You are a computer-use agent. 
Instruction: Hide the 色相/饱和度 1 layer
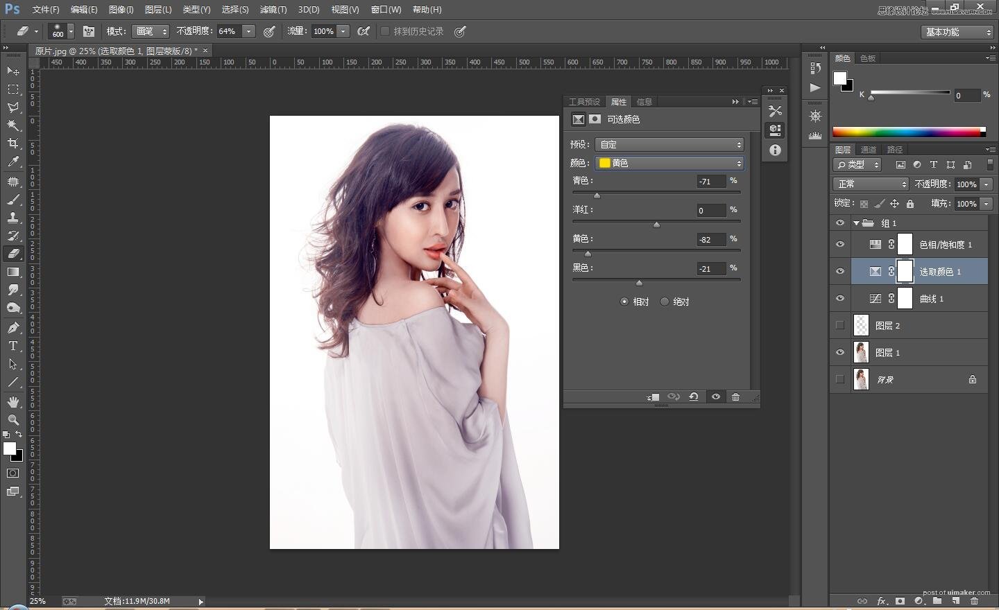pyautogui.click(x=840, y=245)
